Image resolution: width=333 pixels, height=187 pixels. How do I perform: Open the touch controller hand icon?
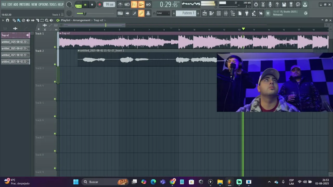pyautogui.click(x=261, y=13)
